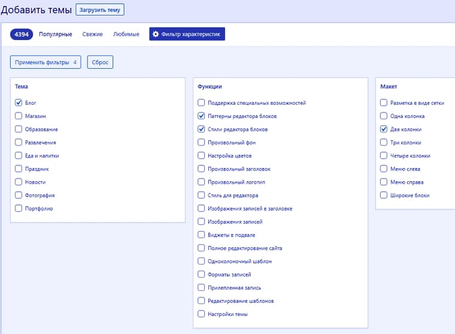Uncheck Стили редактора блоков option
Screen dimensions: 455x334
pyautogui.click(x=201, y=129)
